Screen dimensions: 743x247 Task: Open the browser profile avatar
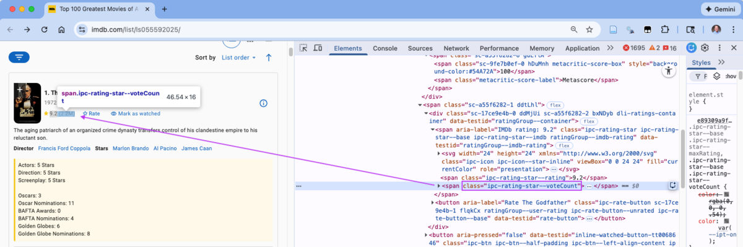point(716,29)
